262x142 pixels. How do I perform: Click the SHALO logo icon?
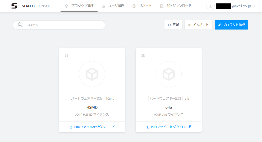[x=14, y=6]
